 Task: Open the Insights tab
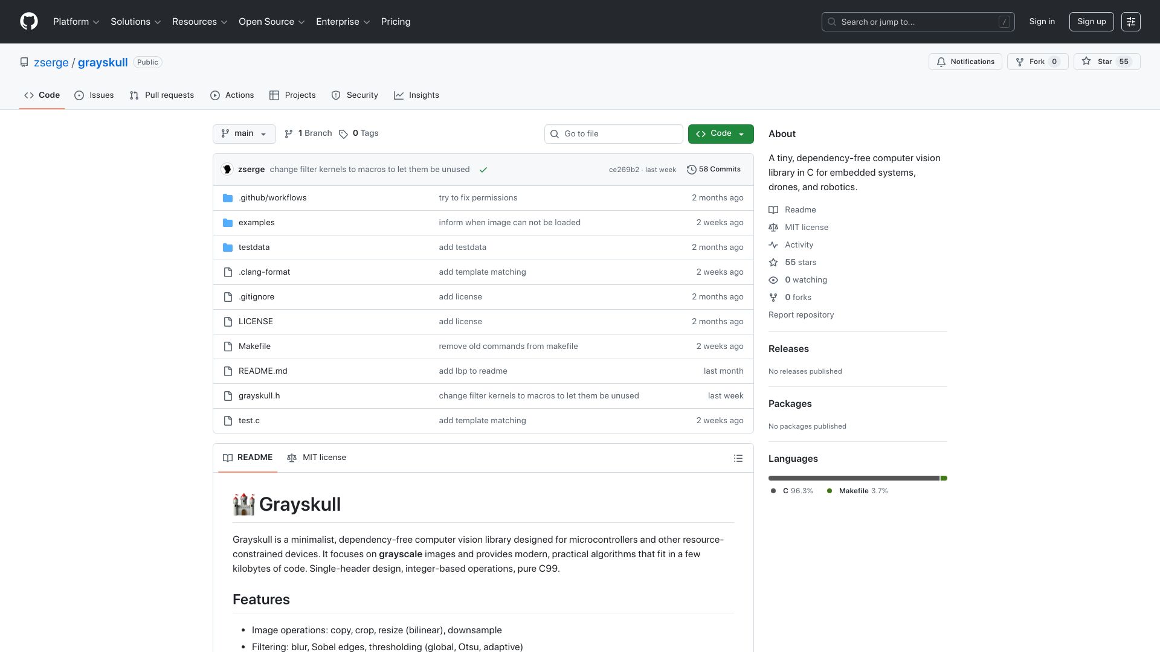pyautogui.click(x=416, y=95)
